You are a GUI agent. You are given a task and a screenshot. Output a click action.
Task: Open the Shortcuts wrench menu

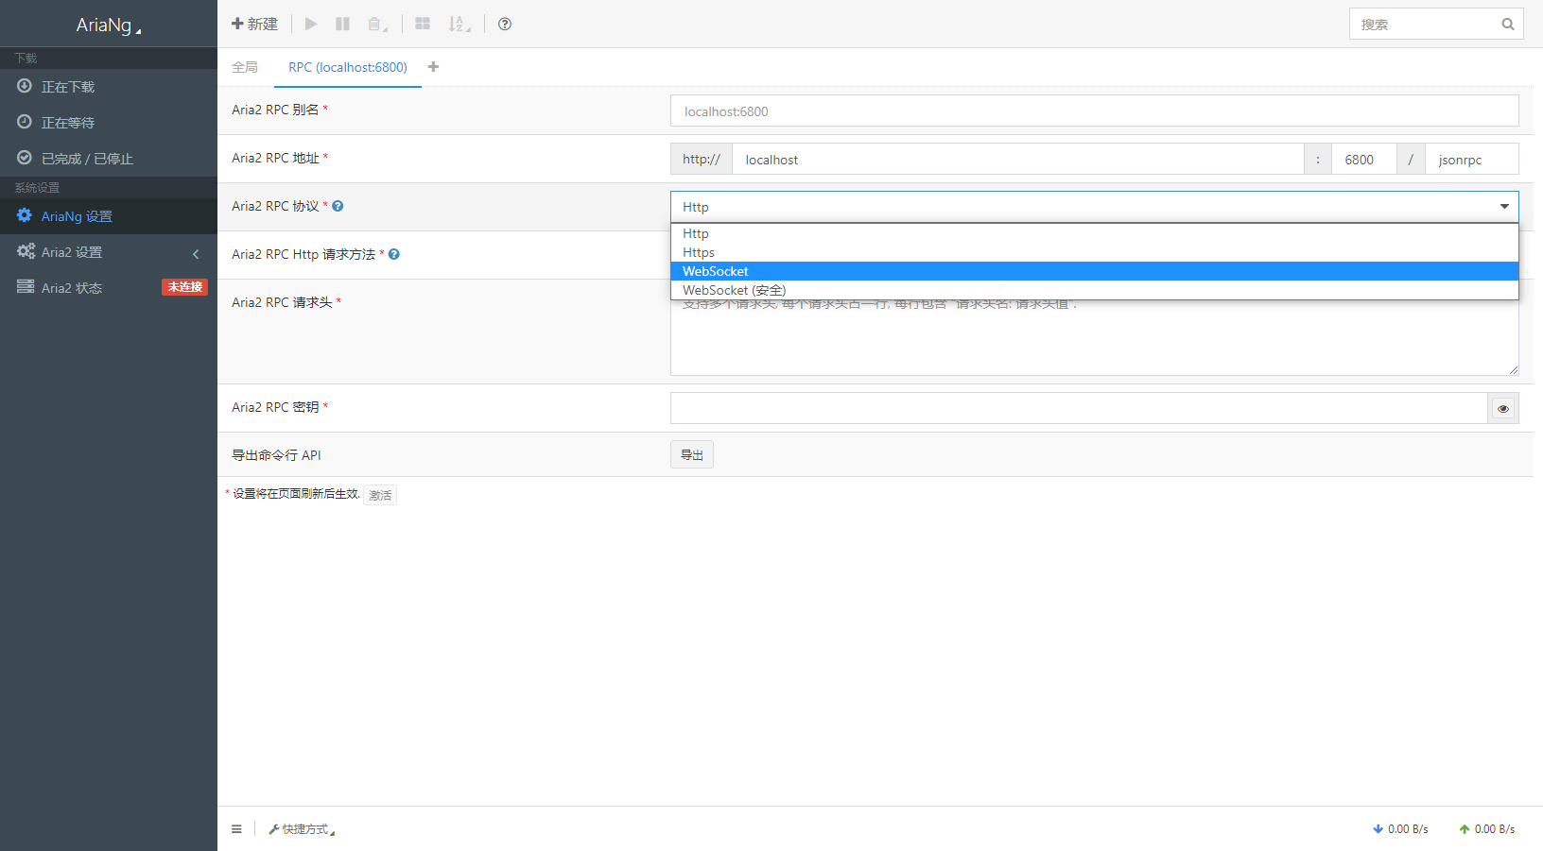click(x=302, y=829)
